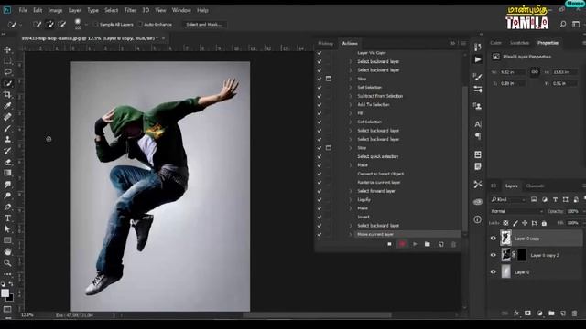Click the Add to selection brush option
The width and height of the screenshot is (586, 329).
[49, 25]
